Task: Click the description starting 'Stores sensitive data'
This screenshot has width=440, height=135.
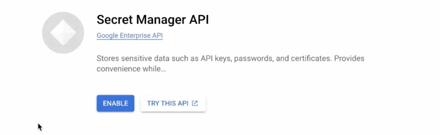Action: pyautogui.click(x=230, y=58)
